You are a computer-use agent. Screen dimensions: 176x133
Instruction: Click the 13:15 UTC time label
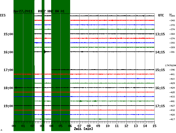[160, 34]
